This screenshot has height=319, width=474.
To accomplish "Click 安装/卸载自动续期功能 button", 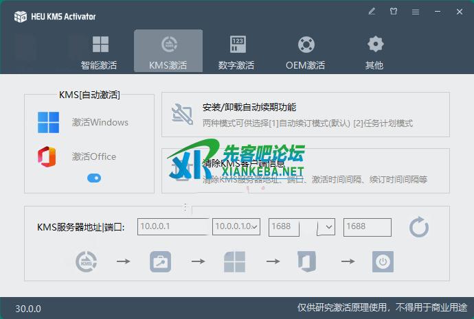I will (305, 115).
